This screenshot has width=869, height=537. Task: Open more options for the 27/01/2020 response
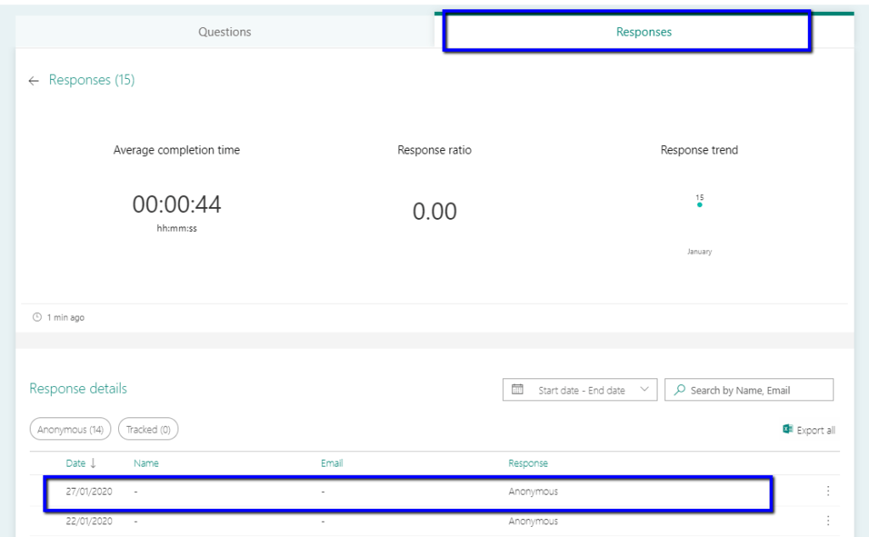(828, 491)
